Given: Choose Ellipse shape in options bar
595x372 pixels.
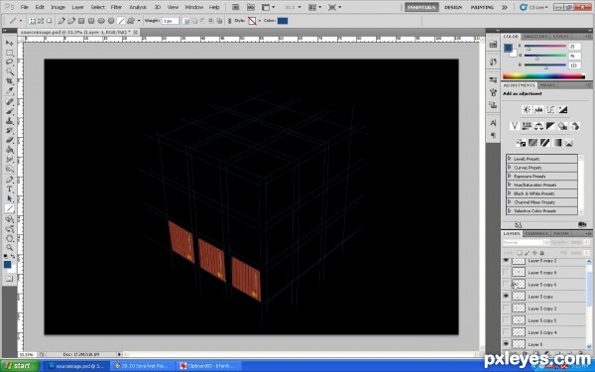Looking at the screenshot, I should [x=101, y=21].
